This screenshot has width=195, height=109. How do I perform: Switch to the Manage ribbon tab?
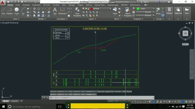(72, 5)
